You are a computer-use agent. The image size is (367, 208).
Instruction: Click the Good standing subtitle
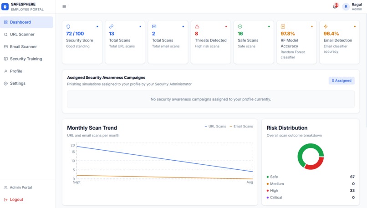78,46
